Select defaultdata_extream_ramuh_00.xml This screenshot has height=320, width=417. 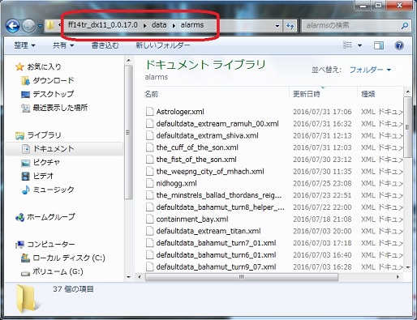[217, 124]
